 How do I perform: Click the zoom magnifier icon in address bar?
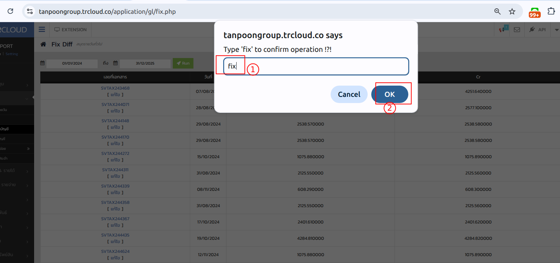497,12
